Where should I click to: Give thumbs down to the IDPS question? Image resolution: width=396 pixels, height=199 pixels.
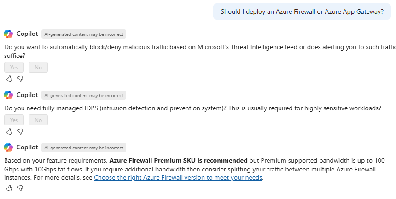point(20,131)
